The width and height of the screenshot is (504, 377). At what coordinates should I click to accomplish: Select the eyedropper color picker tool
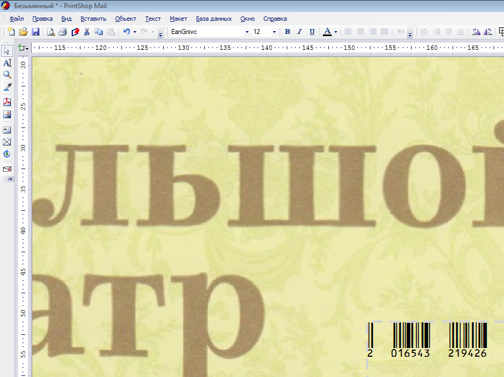click(x=7, y=87)
